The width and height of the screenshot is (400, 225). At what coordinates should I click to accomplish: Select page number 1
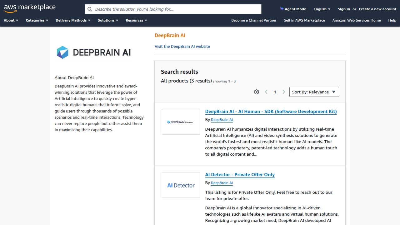275,92
